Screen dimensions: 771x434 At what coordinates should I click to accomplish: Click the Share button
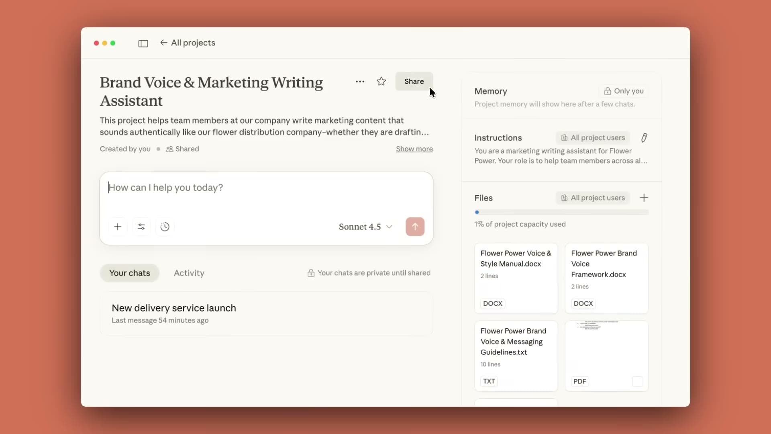tap(414, 82)
